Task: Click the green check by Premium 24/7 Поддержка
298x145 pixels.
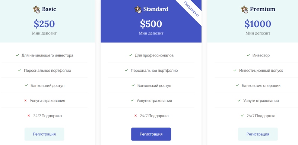Action: (x=242, y=116)
